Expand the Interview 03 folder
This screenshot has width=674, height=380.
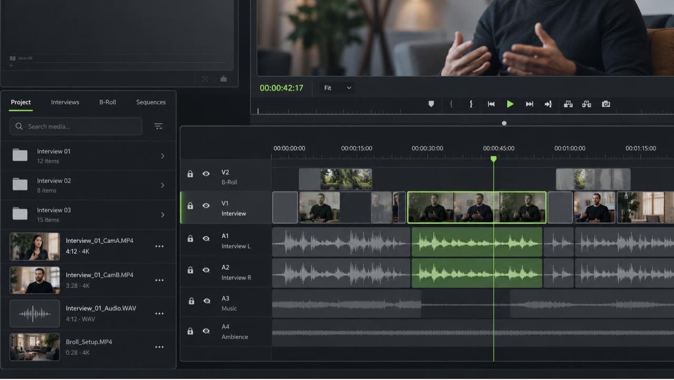162,215
